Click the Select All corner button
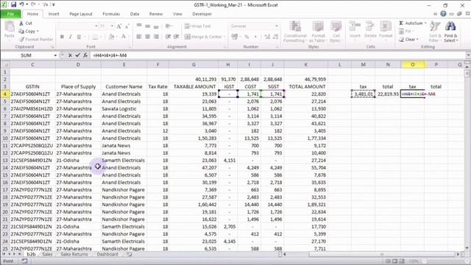The width and height of the screenshot is (471, 265). coord(5,65)
